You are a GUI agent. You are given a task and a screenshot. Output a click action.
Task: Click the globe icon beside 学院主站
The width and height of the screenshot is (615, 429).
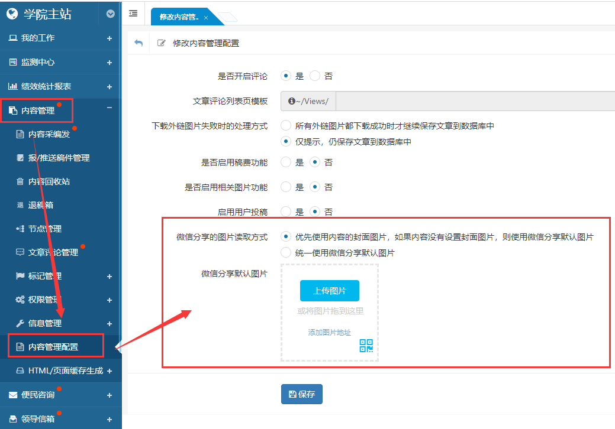tap(12, 14)
